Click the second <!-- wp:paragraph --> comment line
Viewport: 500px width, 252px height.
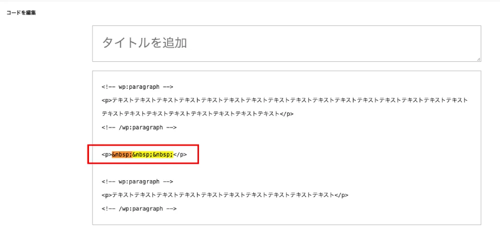137,181
